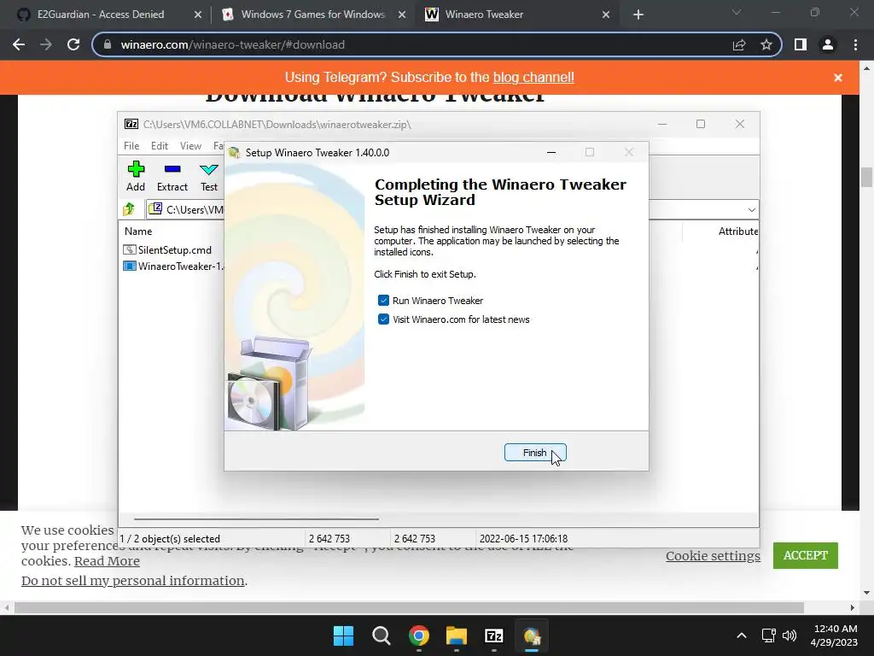Open the Read More cookie link
Image resolution: width=874 pixels, height=656 pixels.
(107, 561)
